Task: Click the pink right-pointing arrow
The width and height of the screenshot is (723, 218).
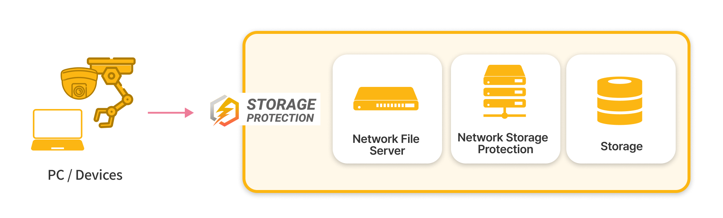Action: (x=170, y=113)
